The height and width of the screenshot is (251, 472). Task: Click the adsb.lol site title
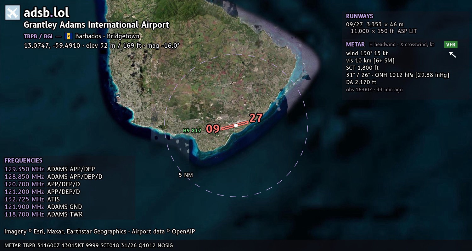click(x=46, y=13)
